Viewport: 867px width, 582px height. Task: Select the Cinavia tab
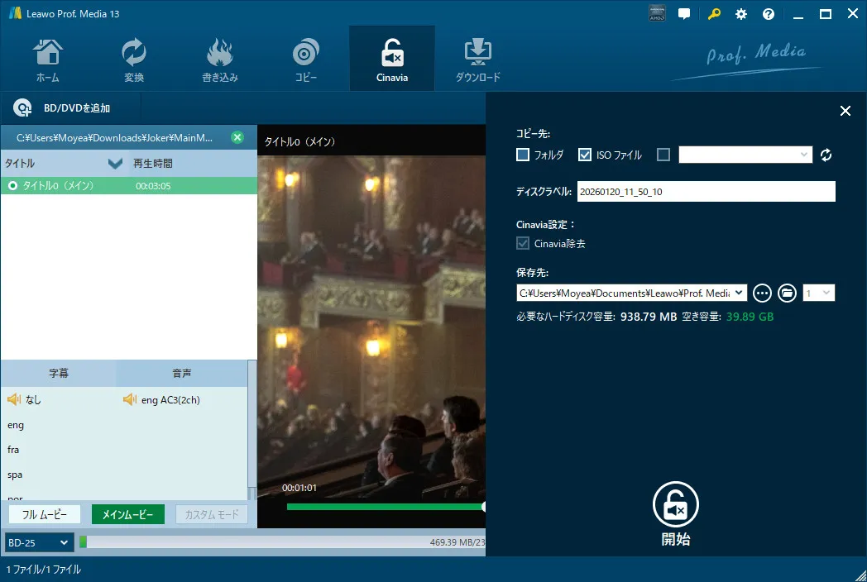[392, 60]
